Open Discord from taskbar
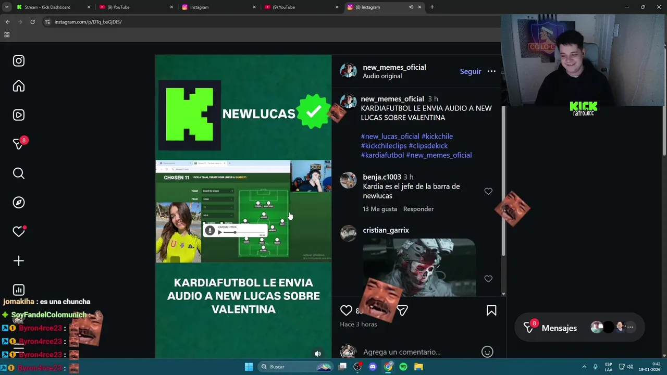This screenshot has height=375, width=667. (373, 367)
